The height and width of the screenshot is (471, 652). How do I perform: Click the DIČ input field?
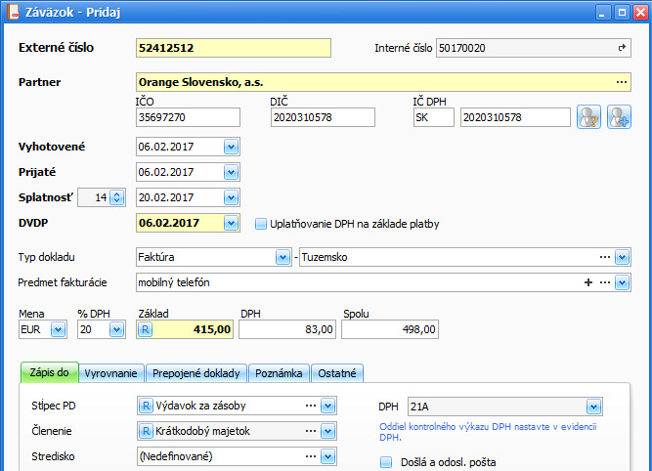323,117
